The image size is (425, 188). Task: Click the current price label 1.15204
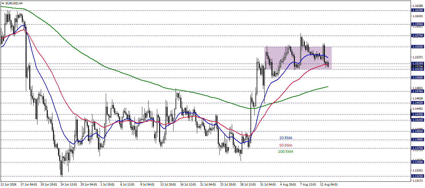point(418,66)
